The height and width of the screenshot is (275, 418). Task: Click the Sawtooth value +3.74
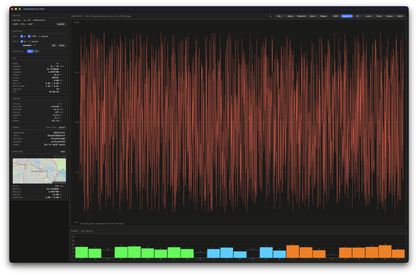(56, 115)
